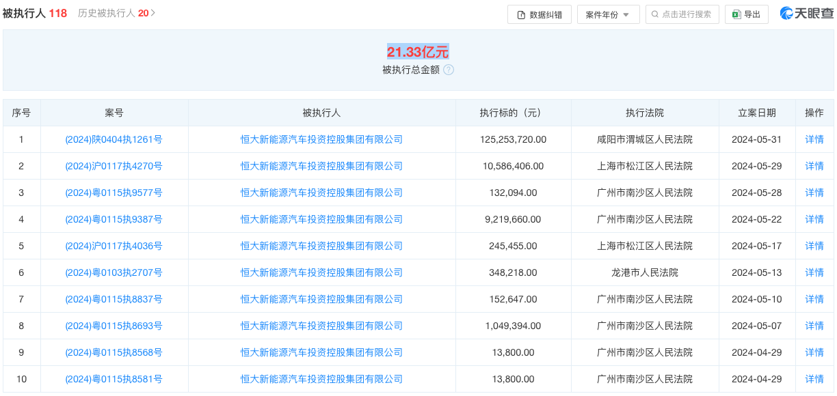
Task: Open case (2024)粤0115执9577号
Action: pyautogui.click(x=114, y=193)
